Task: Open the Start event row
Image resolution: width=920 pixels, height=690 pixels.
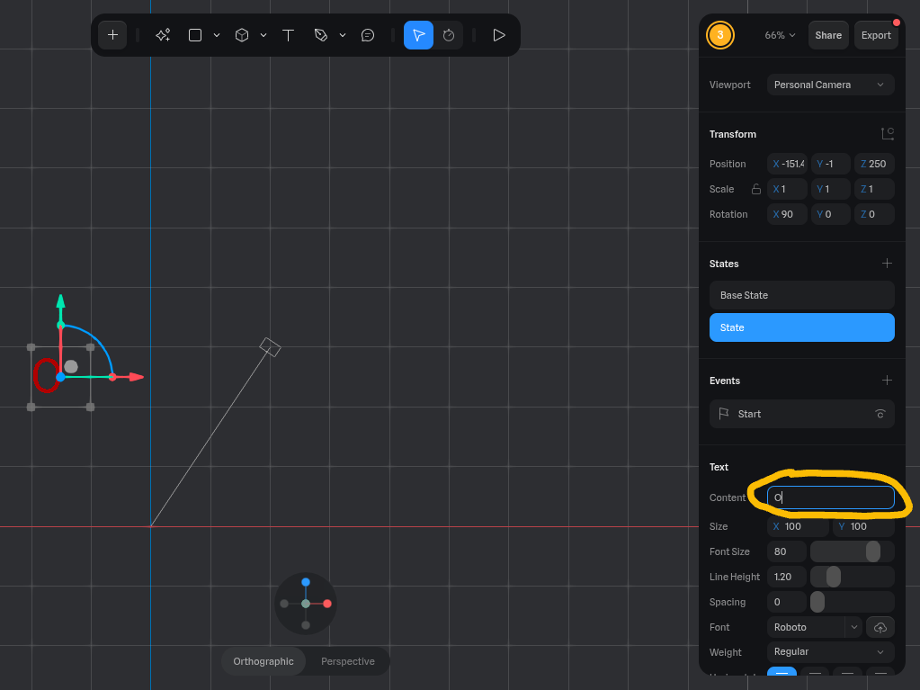Action: pos(801,414)
